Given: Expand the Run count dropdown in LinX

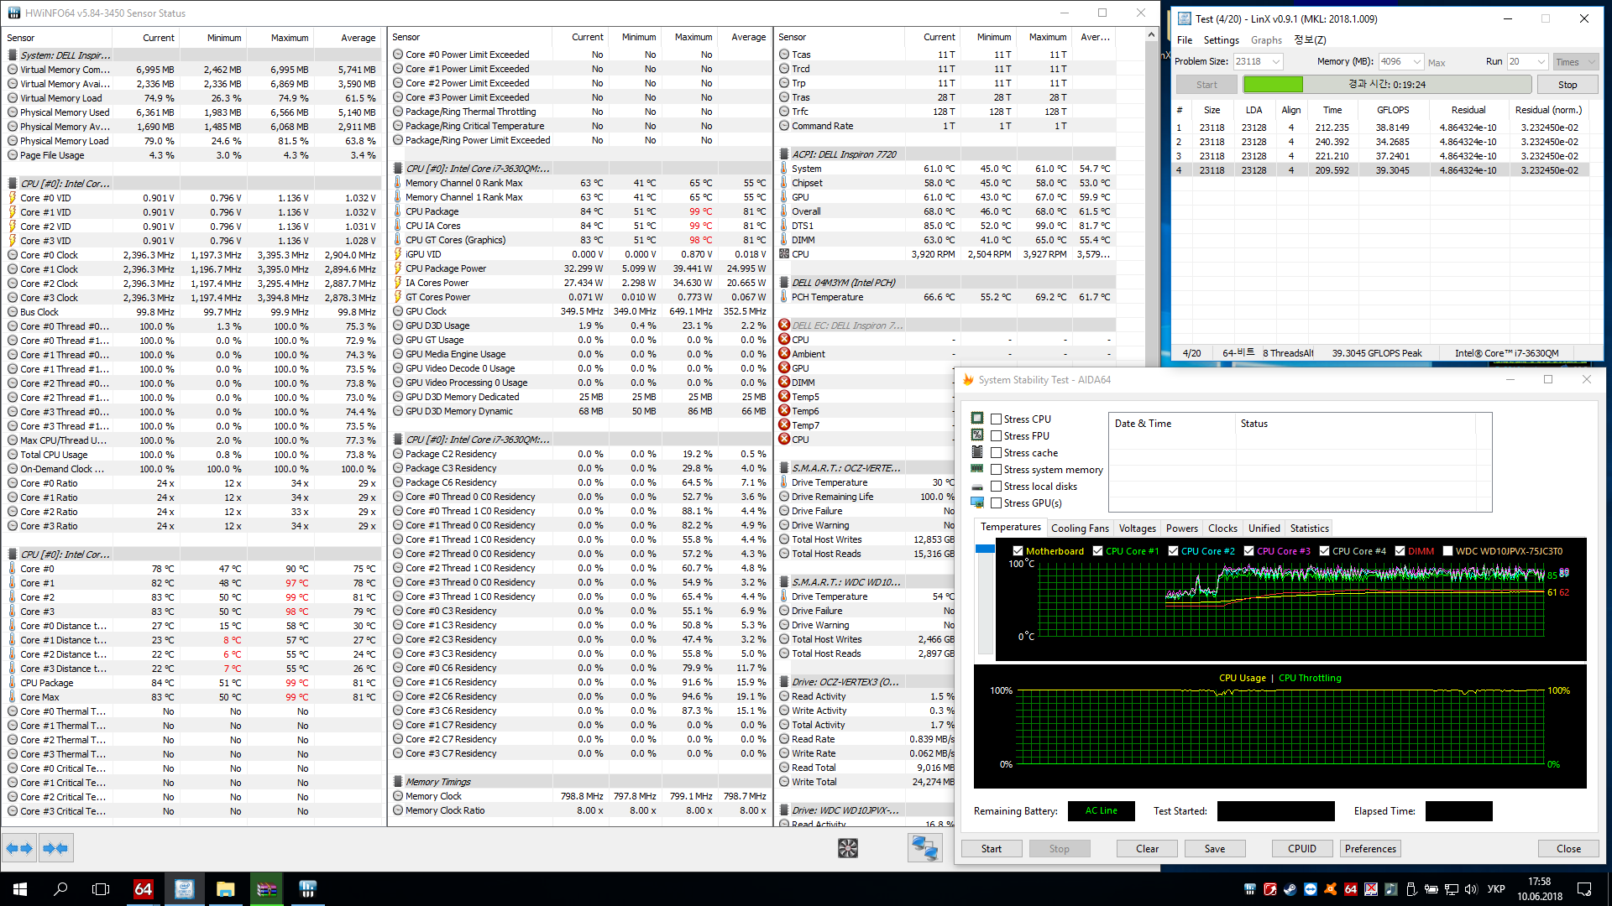Looking at the screenshot, I should [x=1541, y=62].
